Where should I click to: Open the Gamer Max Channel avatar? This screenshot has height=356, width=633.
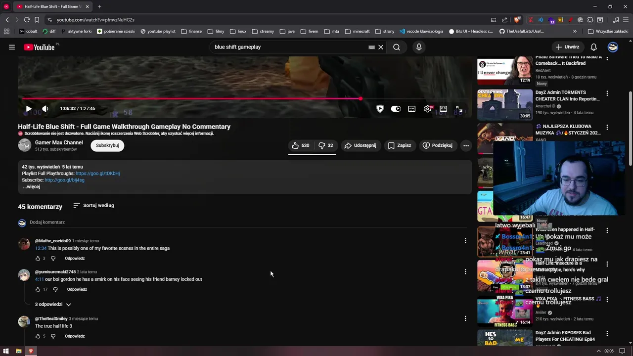click(25, 145)
